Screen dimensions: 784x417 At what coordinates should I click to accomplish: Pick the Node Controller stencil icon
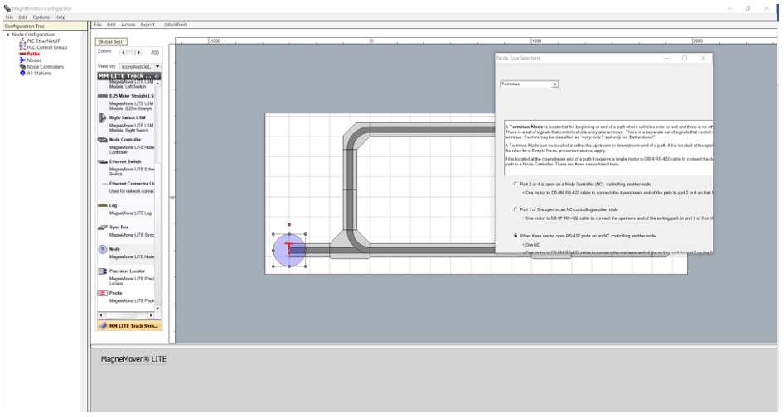102,140
